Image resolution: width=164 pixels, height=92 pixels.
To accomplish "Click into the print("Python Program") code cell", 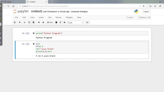I will pos(91,33).
